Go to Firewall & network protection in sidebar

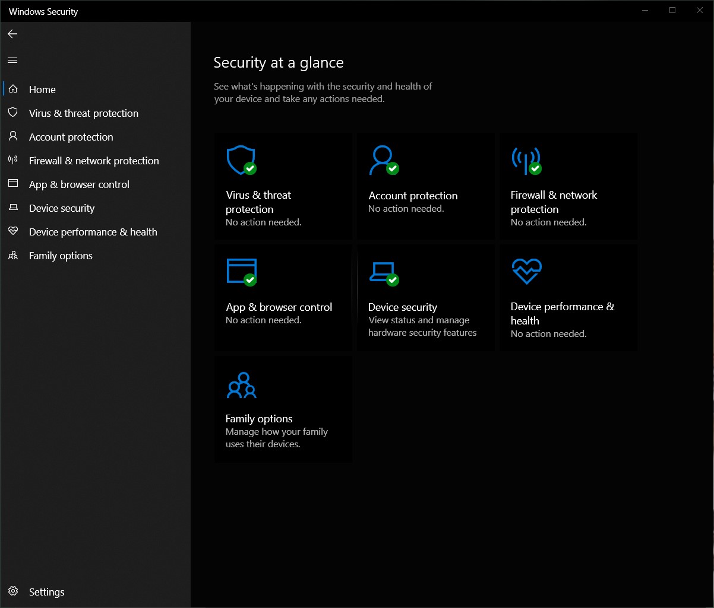pos(94,161)
